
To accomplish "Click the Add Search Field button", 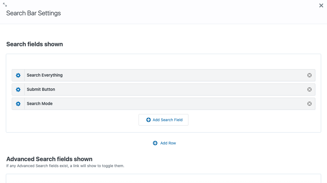I will click(163, 120).
